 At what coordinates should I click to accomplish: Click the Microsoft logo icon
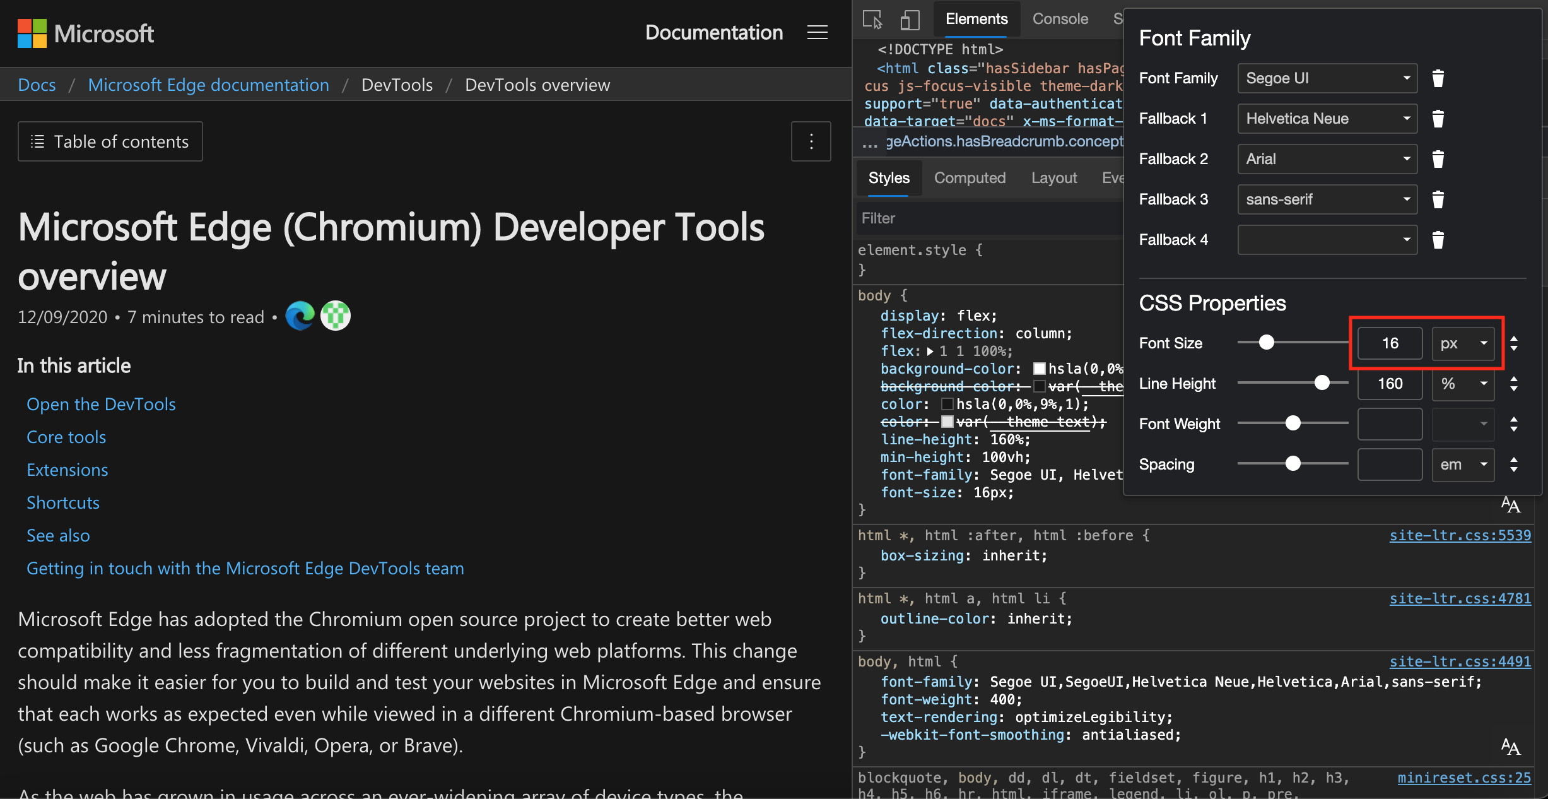click(30, 32)
